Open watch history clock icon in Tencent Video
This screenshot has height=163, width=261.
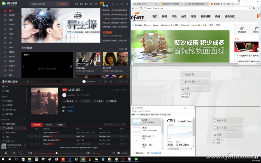(x=86, y=4)
